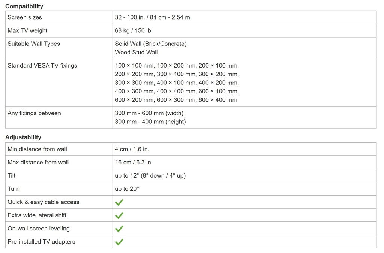
Task: Click the Adjustability section heading
Action: [x=23, y=137]
